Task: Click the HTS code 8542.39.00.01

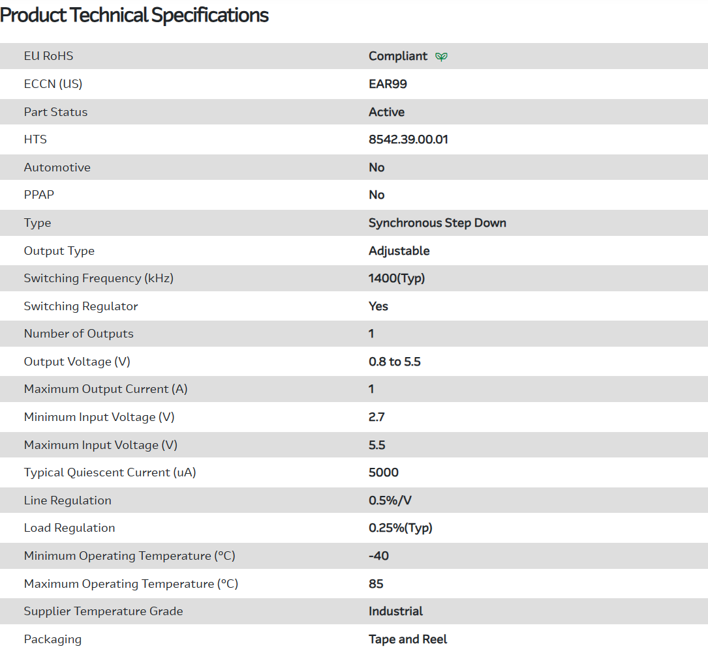Action: click(408, 139)
